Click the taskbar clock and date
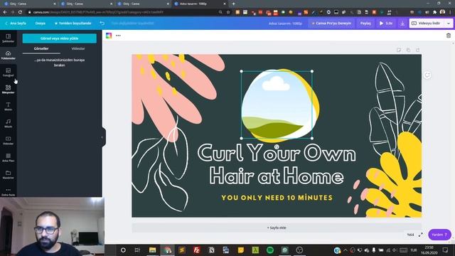455x256 pixels. (429, 250)
